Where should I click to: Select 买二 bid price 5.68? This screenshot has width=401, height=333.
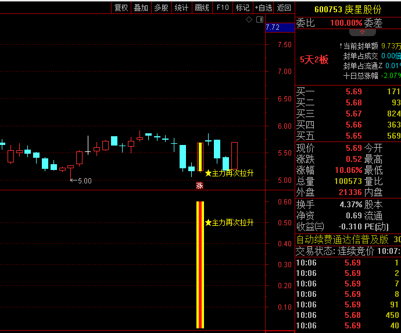[x=354, y=102]
